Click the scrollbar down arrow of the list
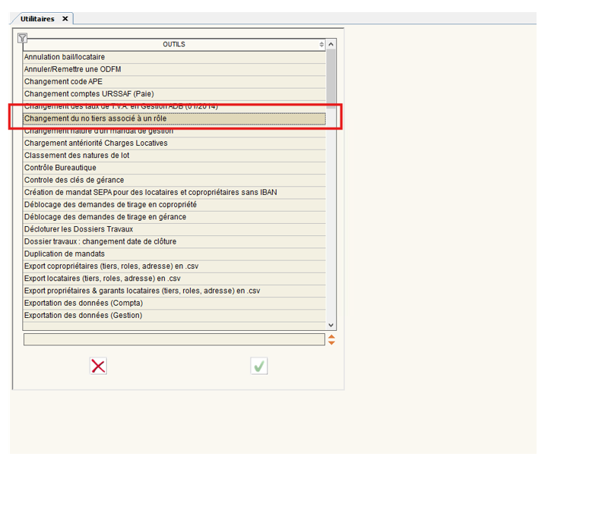 pos(331,325)
